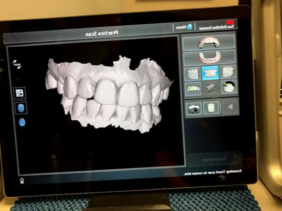Toggle the boxed blue face mask icon

coord(21,108)
